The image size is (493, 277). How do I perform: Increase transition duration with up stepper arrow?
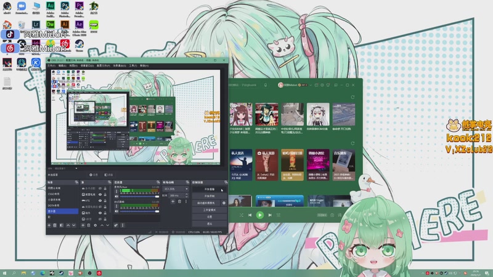[187, 194]
